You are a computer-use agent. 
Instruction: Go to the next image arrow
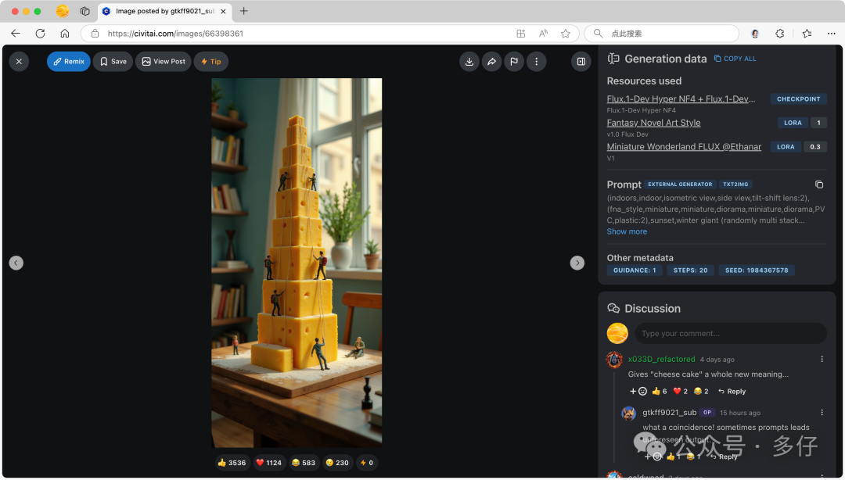pyautogui.click(x=577, y=263)
